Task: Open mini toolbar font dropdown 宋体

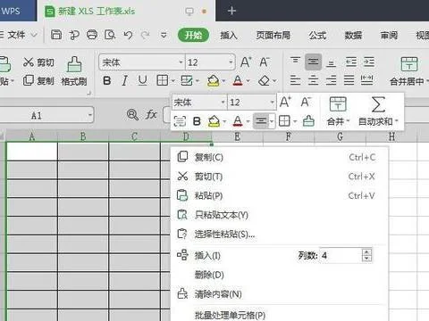Action: pos(223,103)
